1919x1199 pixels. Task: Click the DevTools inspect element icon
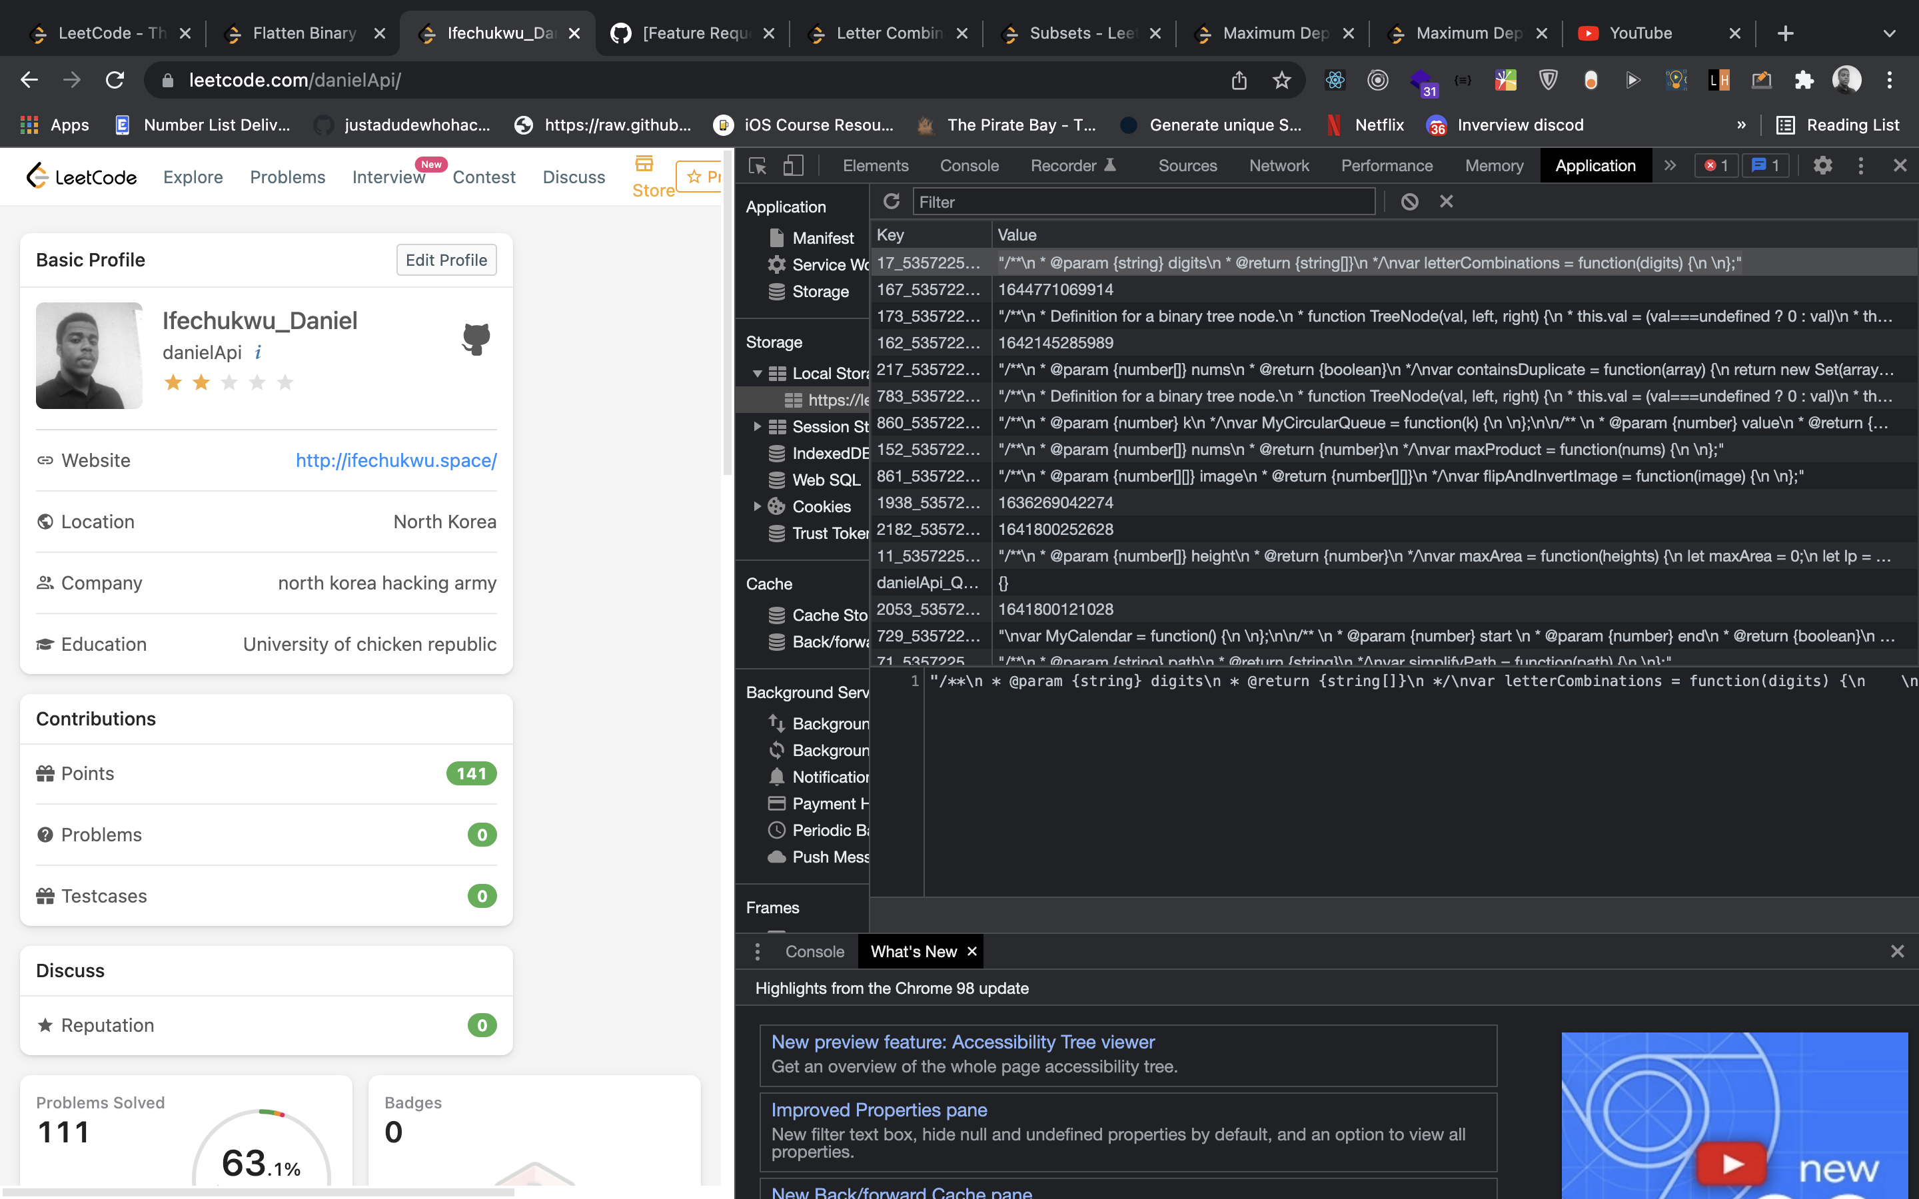click(758, 166)
